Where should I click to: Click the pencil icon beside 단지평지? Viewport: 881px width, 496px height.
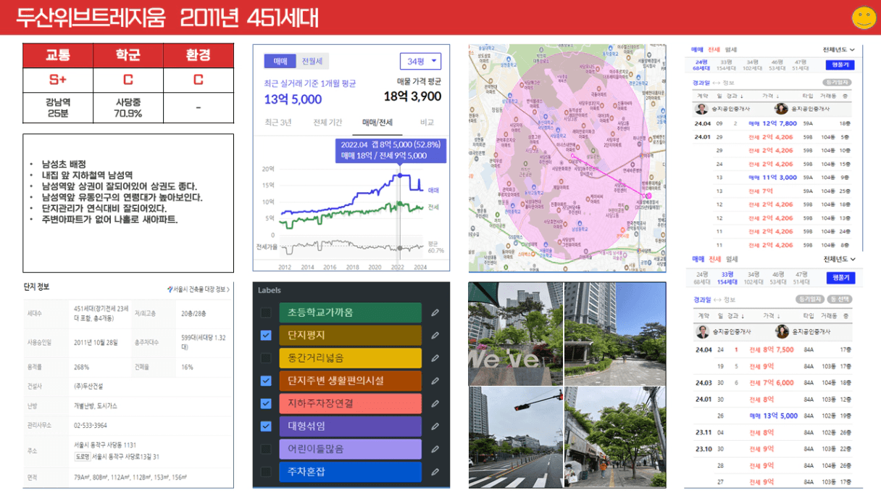[435, 335]
